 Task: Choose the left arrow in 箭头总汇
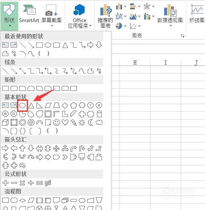[x=14, y=148]
